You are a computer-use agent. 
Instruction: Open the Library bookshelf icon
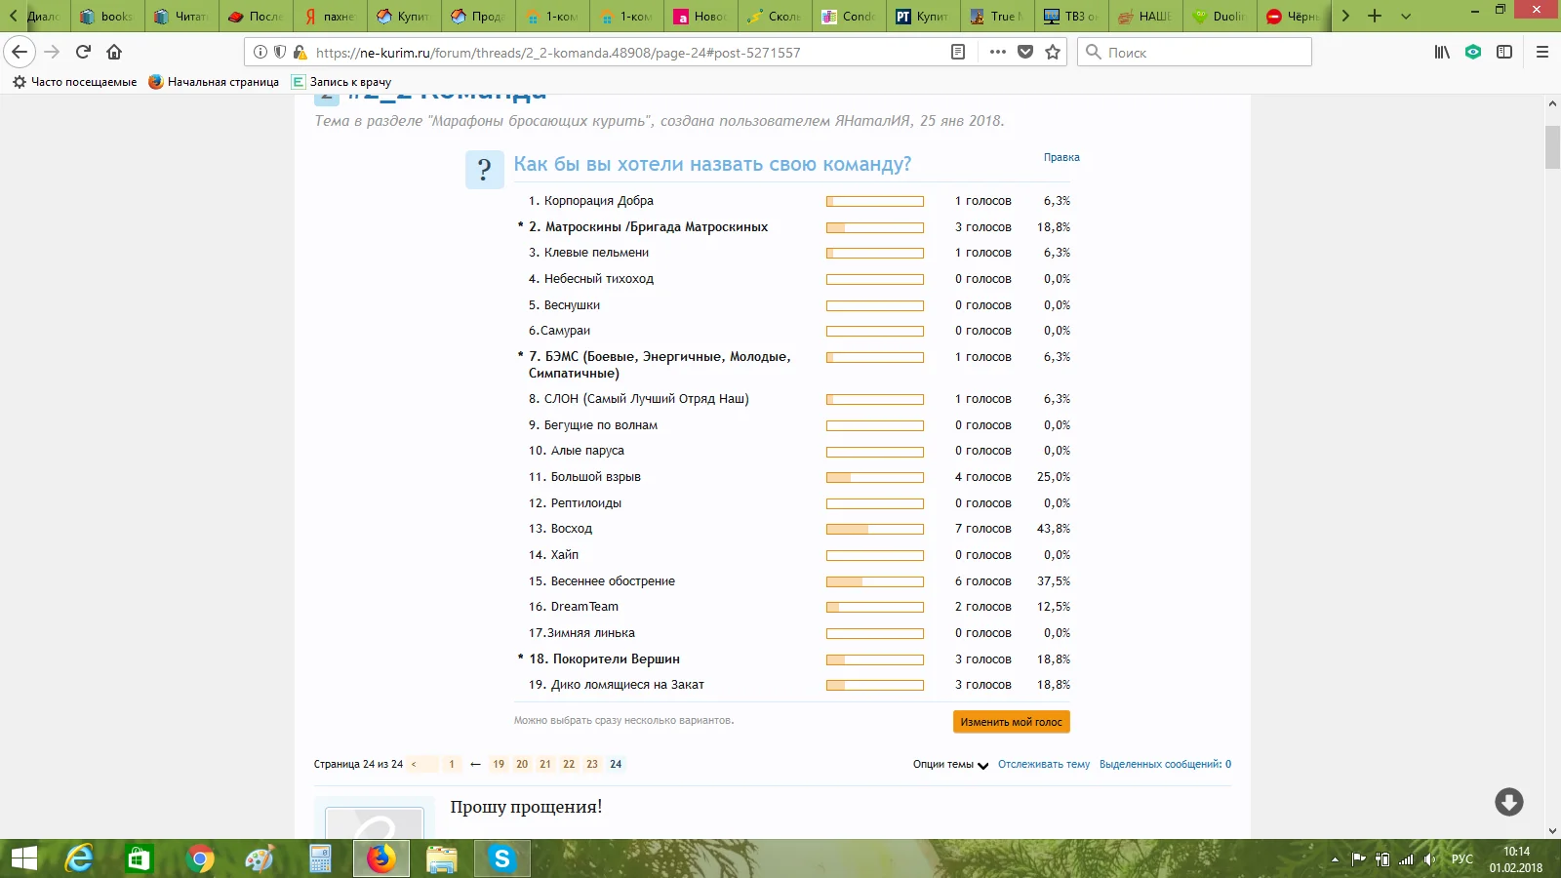(1442, 52)
